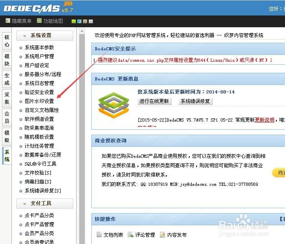Switch to the 生成 side tab
The width and height of the screenshot is (285, 244).
[x=7, y=79]
